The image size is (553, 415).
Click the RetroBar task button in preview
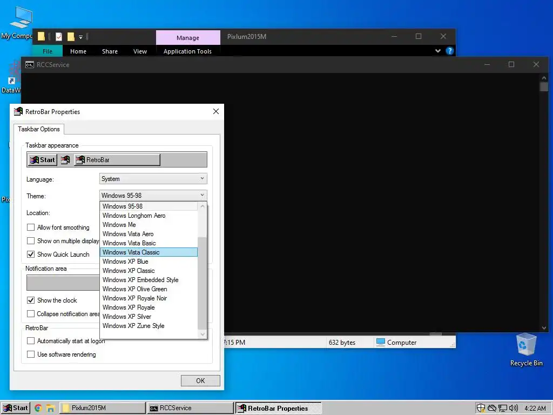[x=117, y=160]
